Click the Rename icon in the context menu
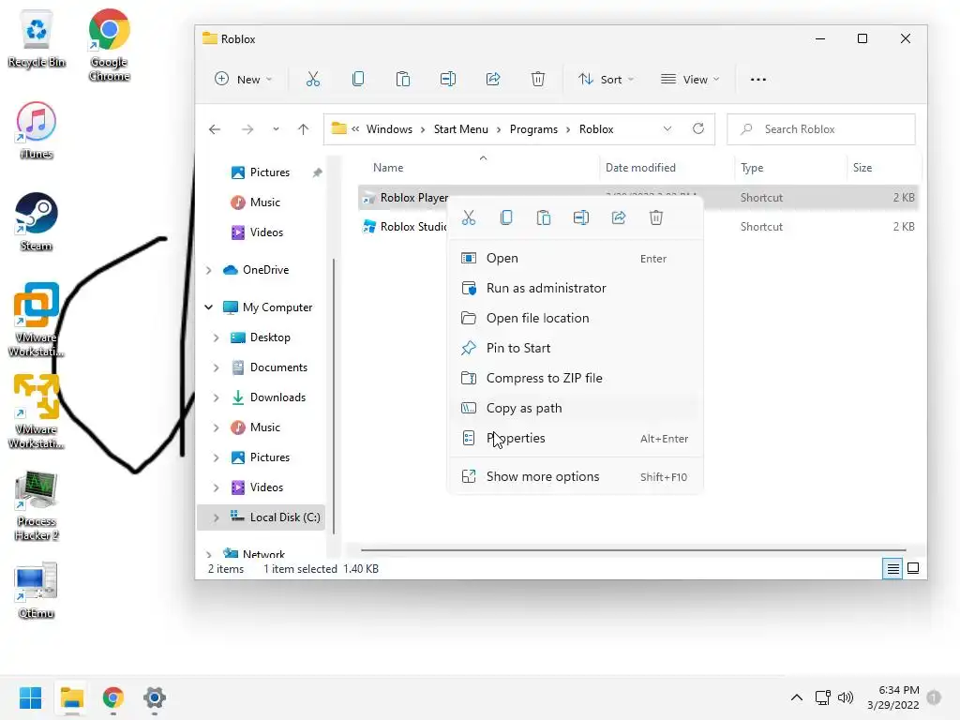This screenshot has height=720, width=960. click(581, 217)
